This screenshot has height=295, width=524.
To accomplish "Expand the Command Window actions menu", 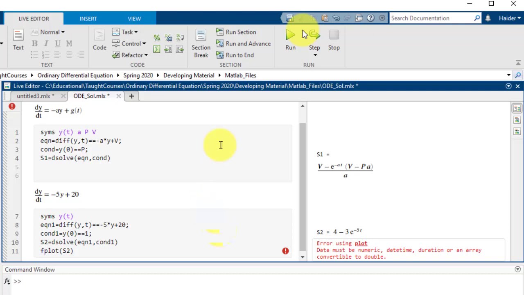I will (517, 270).
